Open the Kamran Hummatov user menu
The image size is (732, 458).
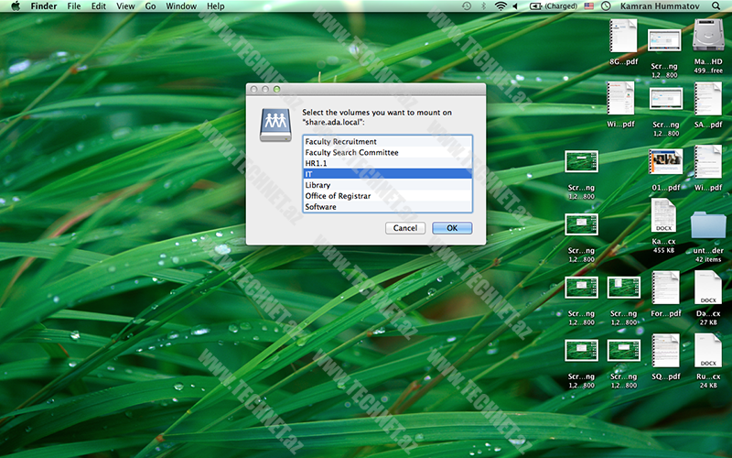point(660,6)
